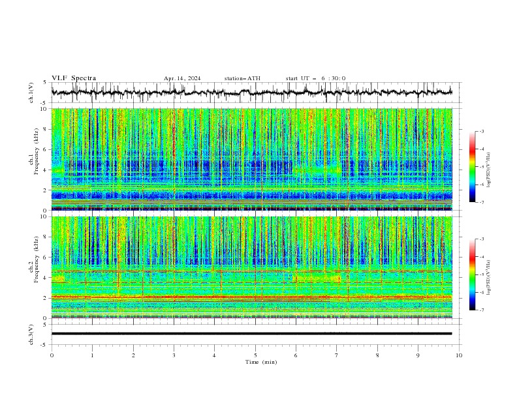Click the "ch.1(V)" waveform axis label
This screenshot has width=517, height=399.
click(x=31, y=93)
